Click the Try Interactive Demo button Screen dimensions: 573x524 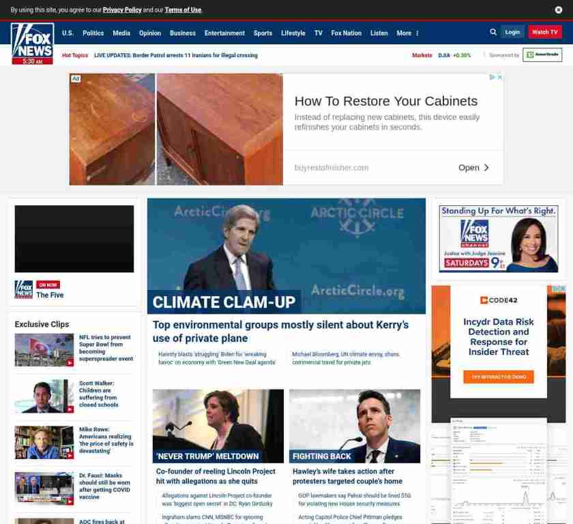(x=499, y=377)
